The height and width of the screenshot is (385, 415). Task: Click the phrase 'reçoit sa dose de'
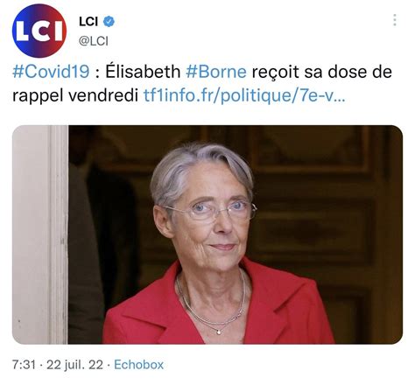(321, 72)
